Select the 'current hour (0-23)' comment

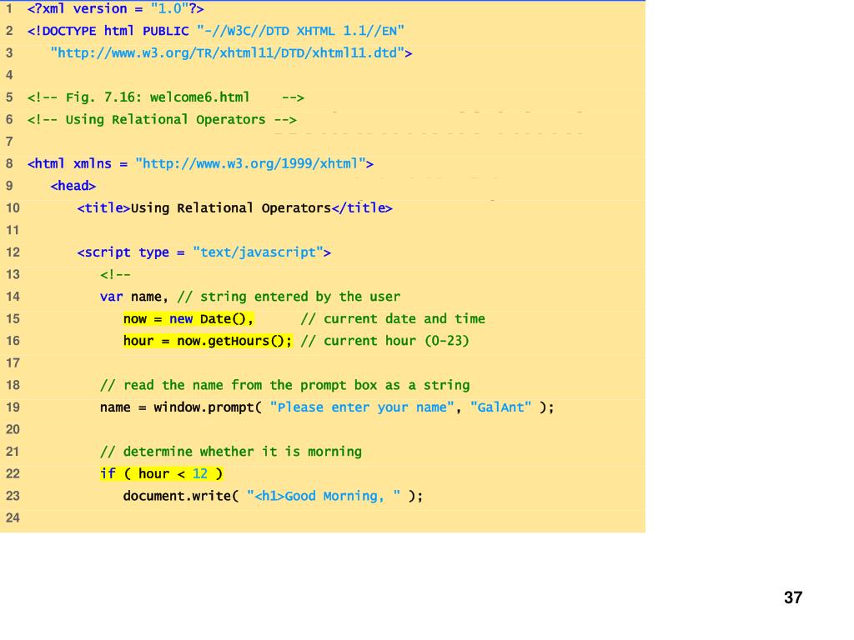(384, 341)
